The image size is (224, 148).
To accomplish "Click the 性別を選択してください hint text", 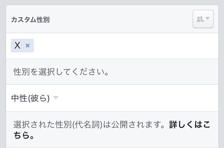I will pos(61,71).
